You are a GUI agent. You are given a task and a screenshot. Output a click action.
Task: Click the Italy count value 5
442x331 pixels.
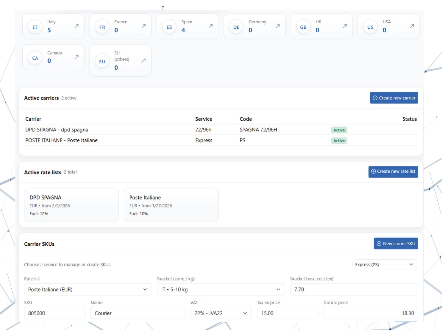49,30
